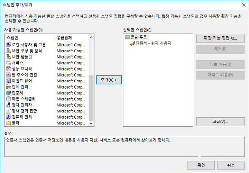
Task: Select the 장치 관리자 icon
Action: [8, 105]
